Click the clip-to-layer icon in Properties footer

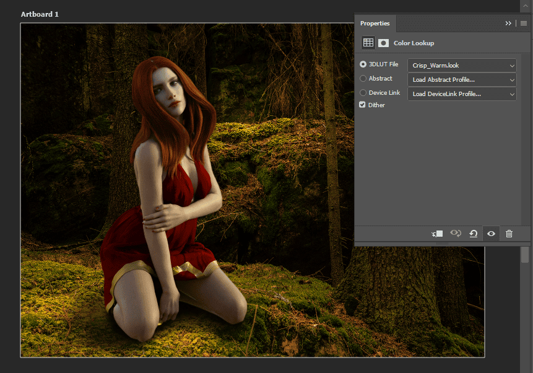pyautogui.click(x=436, y=234)
